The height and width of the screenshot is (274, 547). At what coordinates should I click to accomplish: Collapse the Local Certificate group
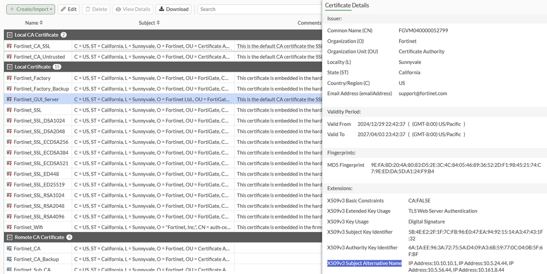coord(10,67)
